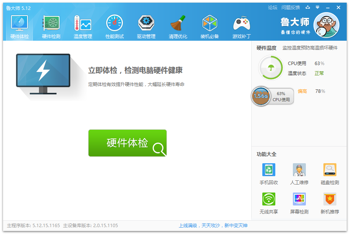Open the 性能测试 gauge icon
The height and width of the screenshot is (234, 349).
(115, 23)
